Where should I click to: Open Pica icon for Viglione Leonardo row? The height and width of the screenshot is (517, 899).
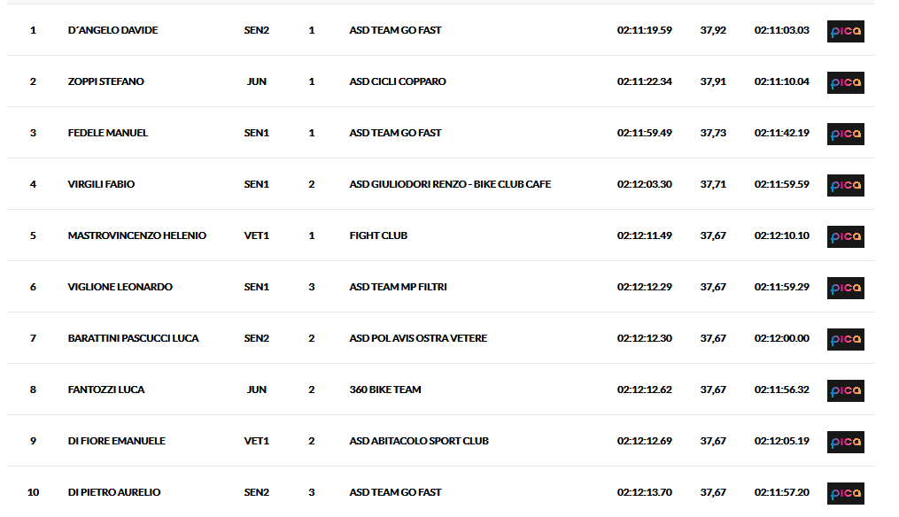tap(845, 288)
